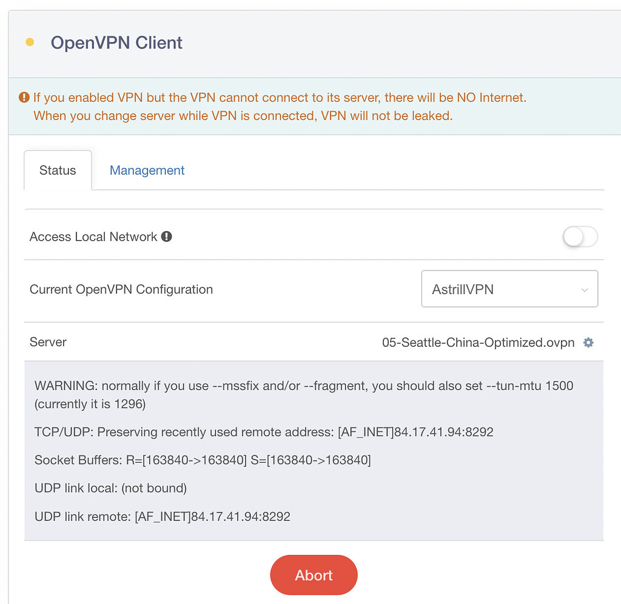The width and height of the screenshot is (621, 604).
Task: Click the UDP link remote log entry
Action: click(163, 517)
